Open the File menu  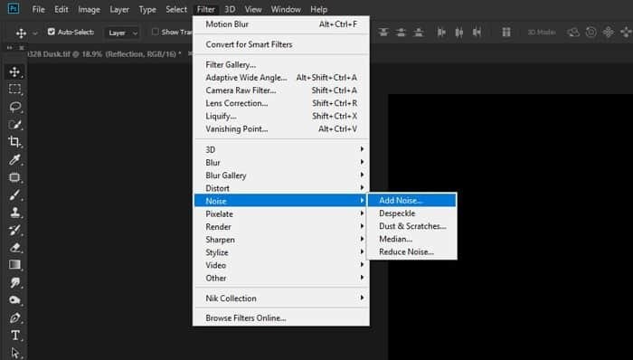click(38, 9)
